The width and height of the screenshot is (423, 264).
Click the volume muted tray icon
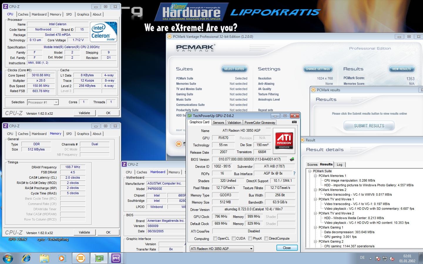pos(392,258)
